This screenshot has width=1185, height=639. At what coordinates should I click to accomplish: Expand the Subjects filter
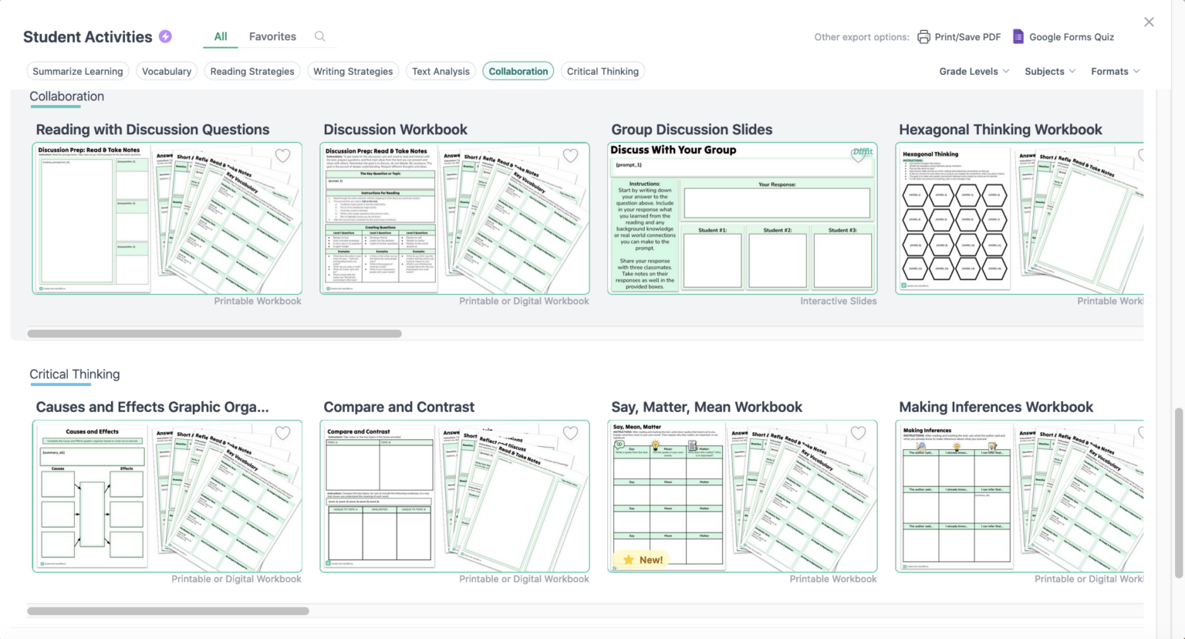point(1049,71)
